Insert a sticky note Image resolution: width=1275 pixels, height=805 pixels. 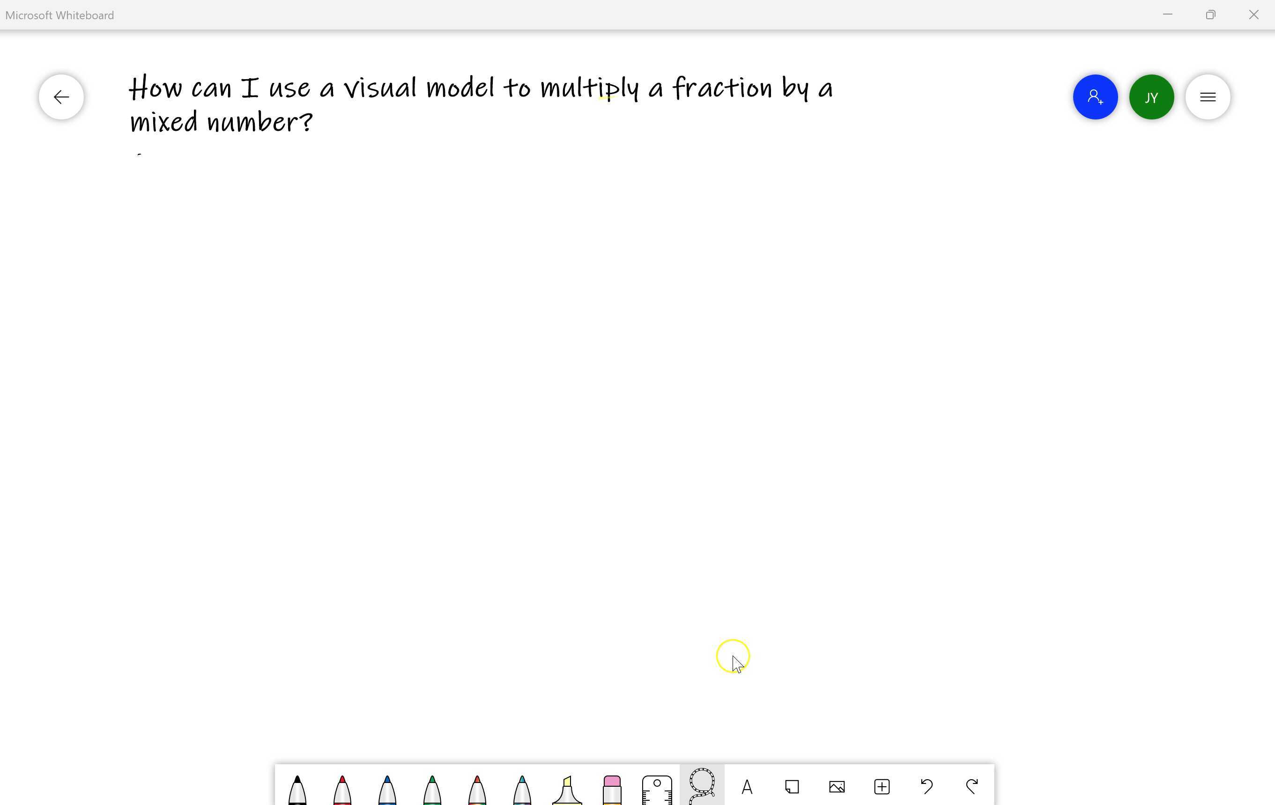[792, 788]
